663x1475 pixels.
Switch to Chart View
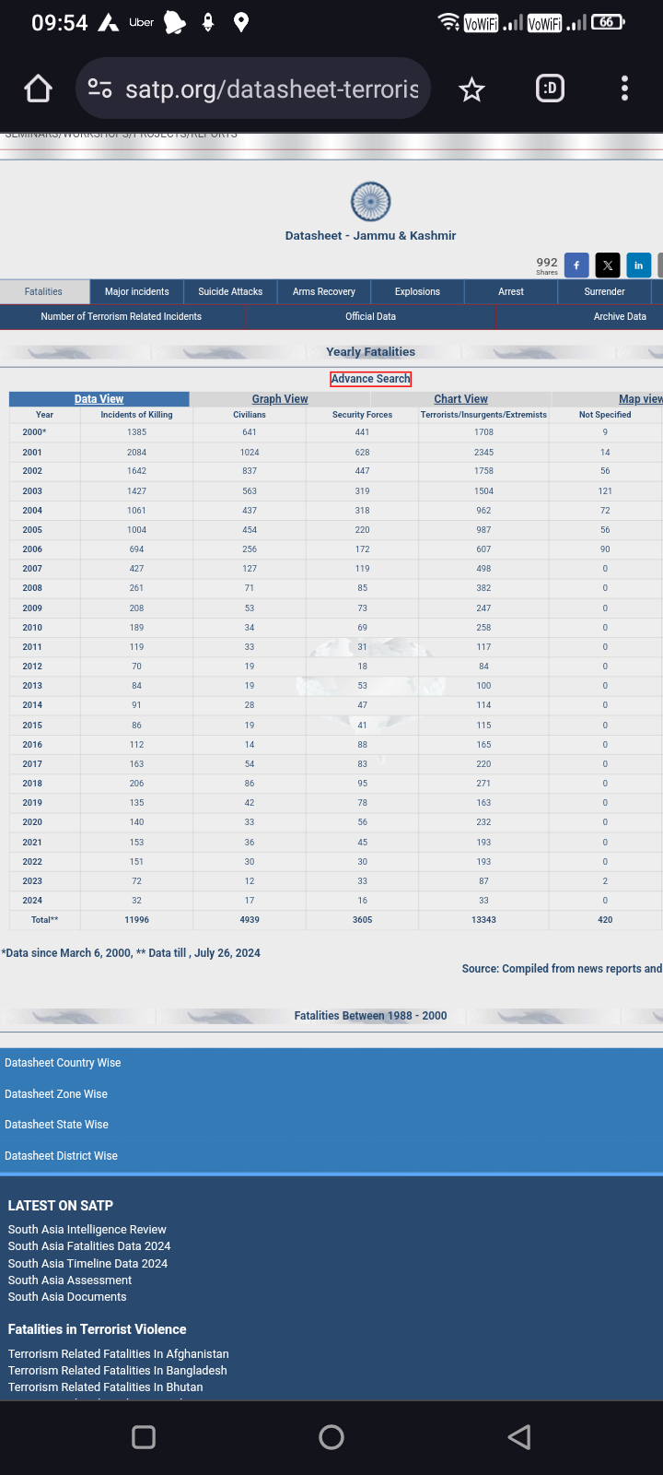[460, 399]
